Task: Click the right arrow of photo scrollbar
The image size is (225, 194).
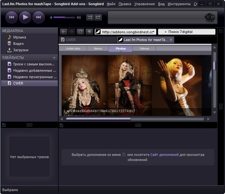Action: [209, 119]
